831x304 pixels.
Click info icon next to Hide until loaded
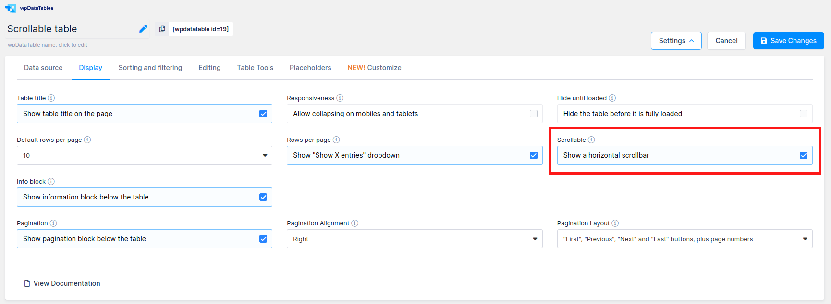(x=612, y=98)
